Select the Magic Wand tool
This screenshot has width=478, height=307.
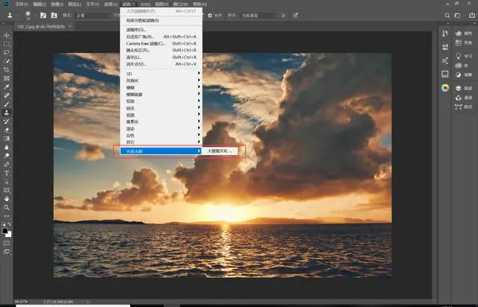[7, 61]
